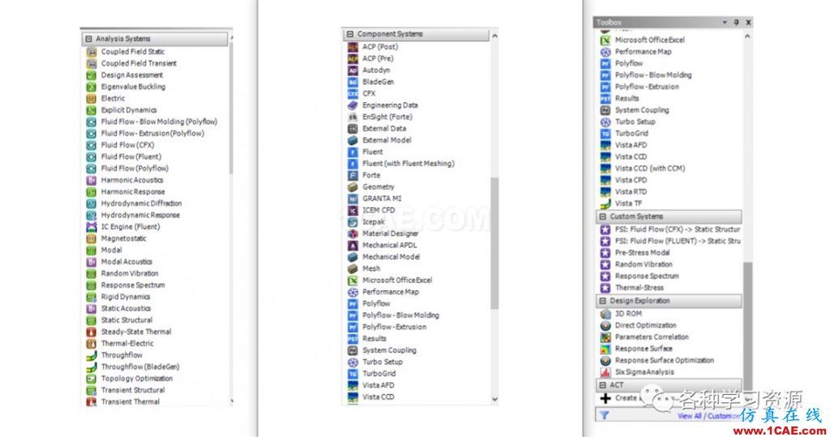Click the BladeGen icon in Component Systems
The width and height of the screenshot is (830, 437).
[353, 82]
